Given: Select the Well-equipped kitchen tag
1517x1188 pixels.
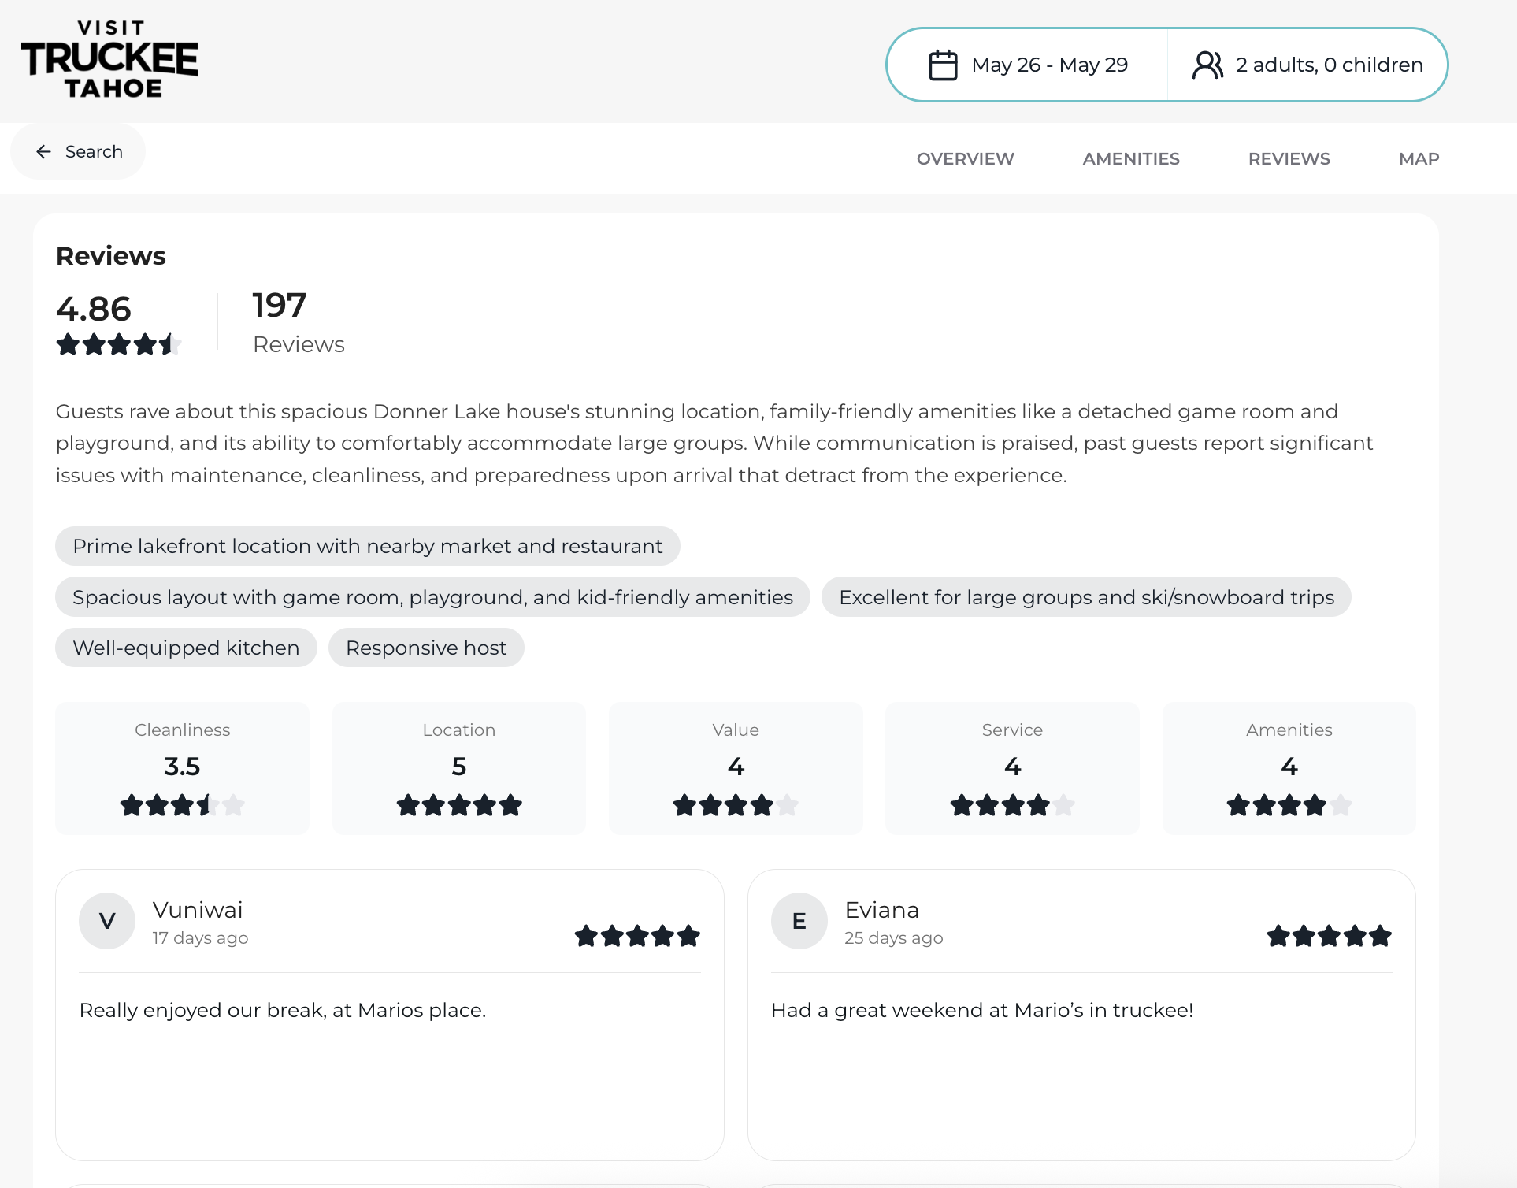Looking at the screenshot, I should (186, 648).
